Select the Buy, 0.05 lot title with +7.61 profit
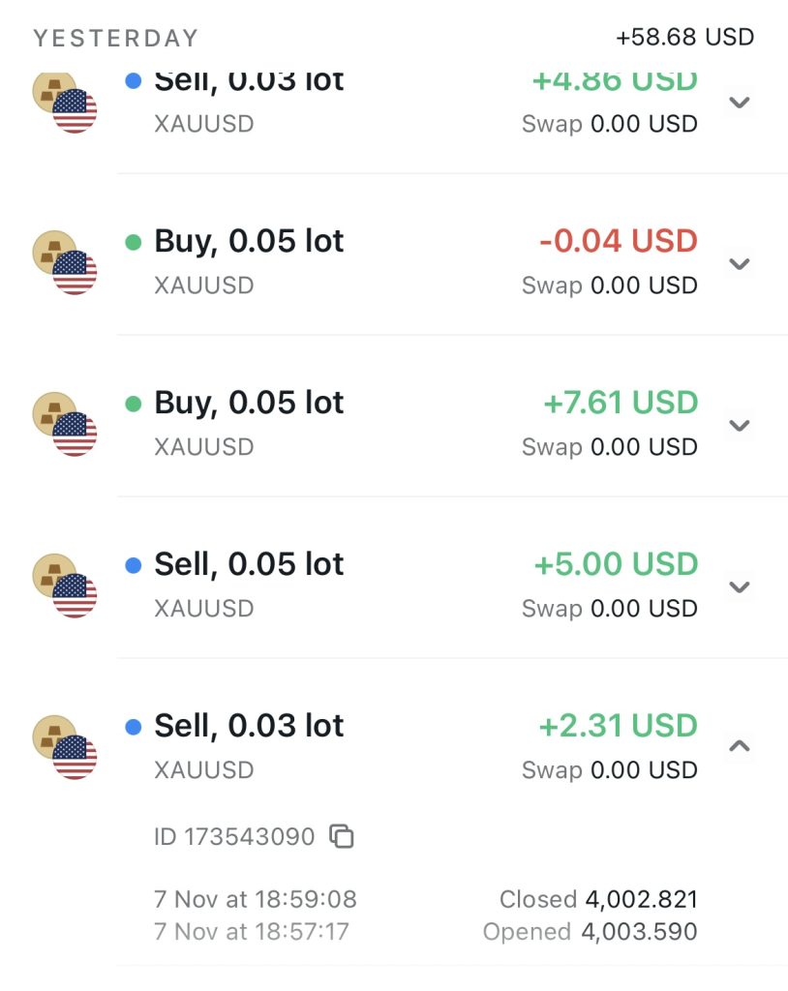This screenshot has width=788, height=991. 249,403
